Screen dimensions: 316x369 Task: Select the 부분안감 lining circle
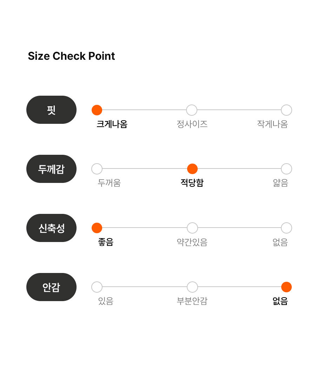(192, 287)
